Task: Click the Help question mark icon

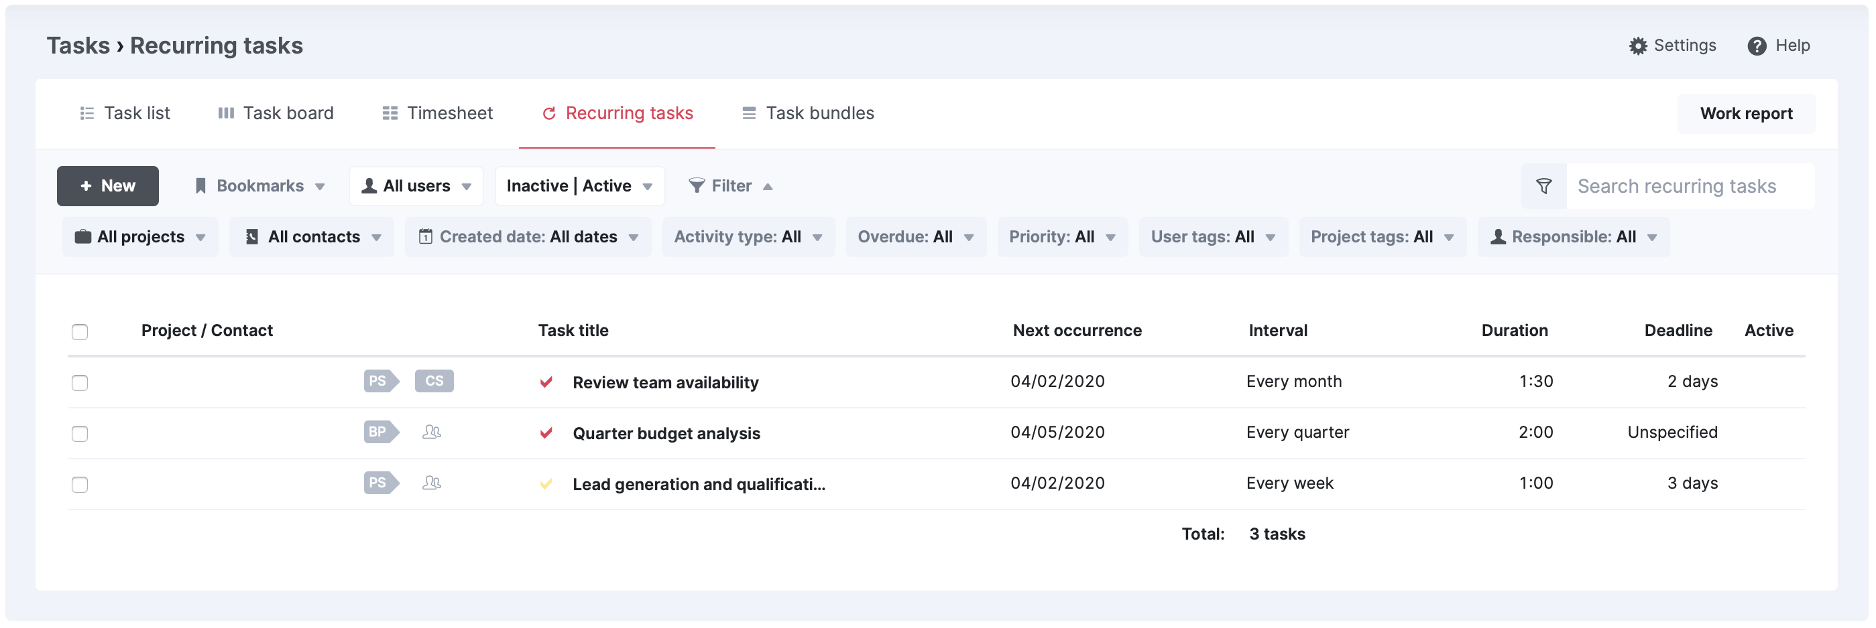Action: (x=1757, y=46)
